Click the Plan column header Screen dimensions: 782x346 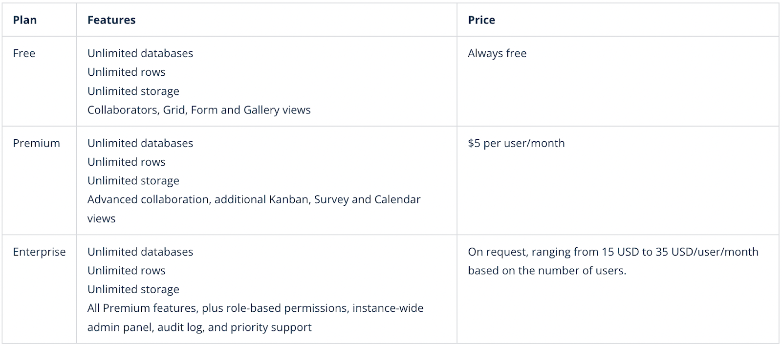point(25,20)
